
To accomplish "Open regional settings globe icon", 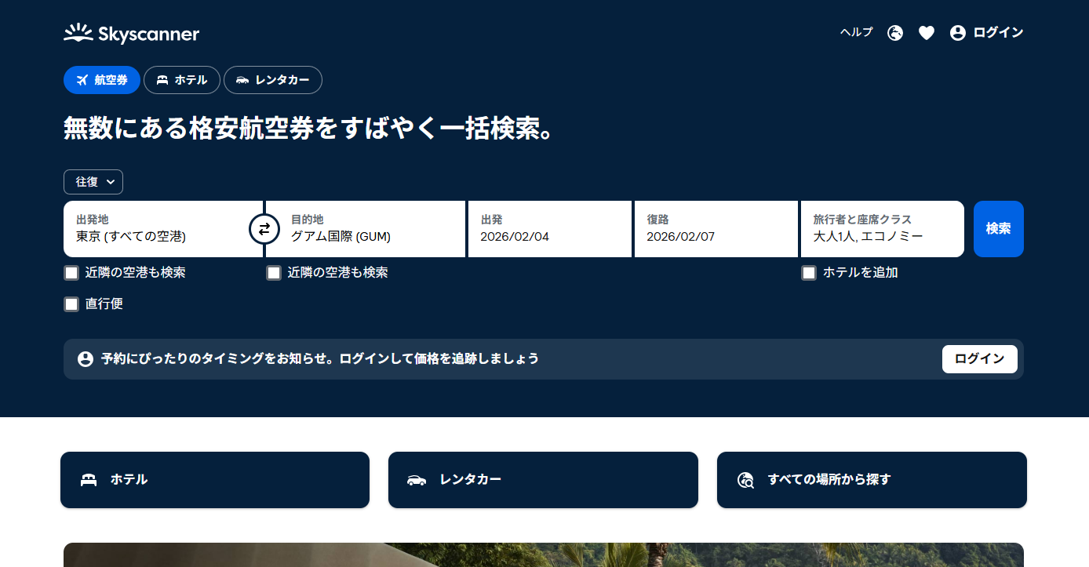I will coord(895,33).
